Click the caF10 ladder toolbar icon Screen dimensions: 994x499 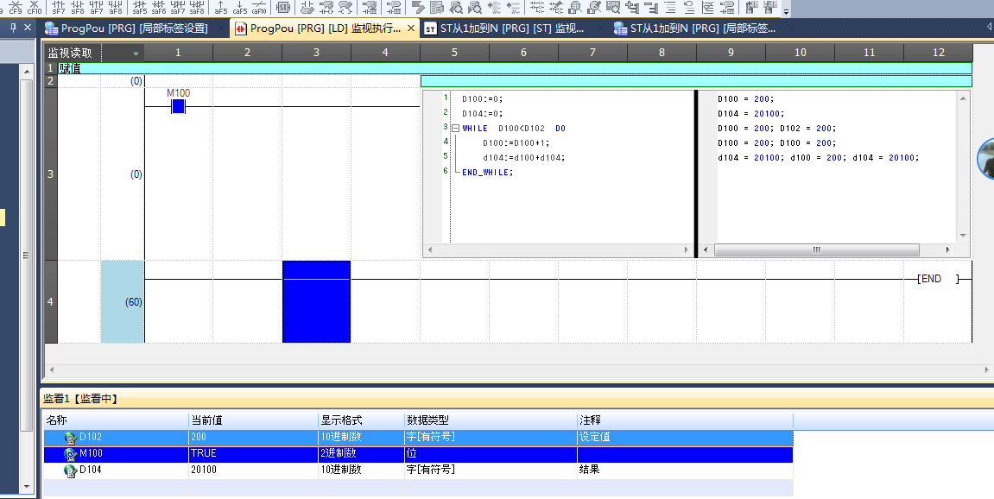[259, 8]
